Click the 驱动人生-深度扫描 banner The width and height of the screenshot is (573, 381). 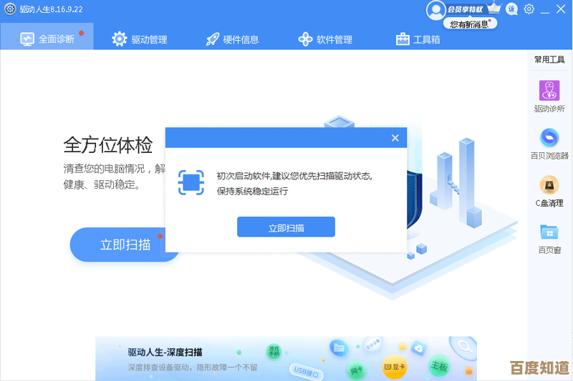pos(286,359)
